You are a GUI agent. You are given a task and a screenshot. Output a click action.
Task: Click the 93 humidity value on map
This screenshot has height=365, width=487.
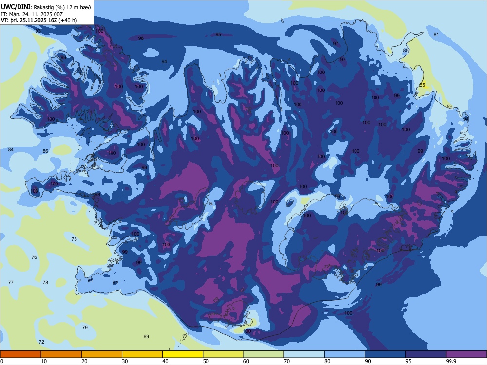click(38, 31)
